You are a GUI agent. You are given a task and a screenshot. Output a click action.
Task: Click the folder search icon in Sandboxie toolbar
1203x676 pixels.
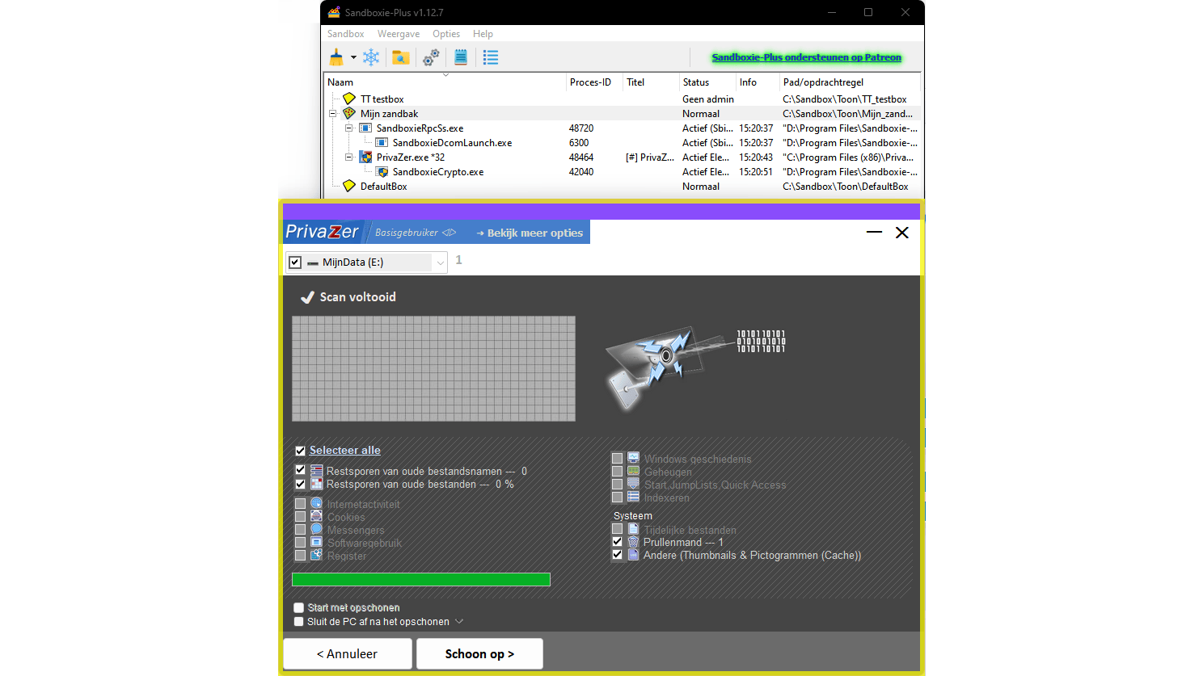[400, 57]
